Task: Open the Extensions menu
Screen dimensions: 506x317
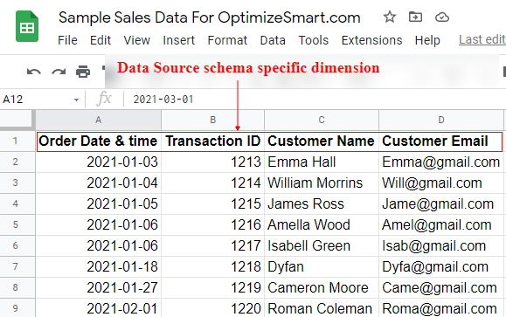Action: [371, 40]
